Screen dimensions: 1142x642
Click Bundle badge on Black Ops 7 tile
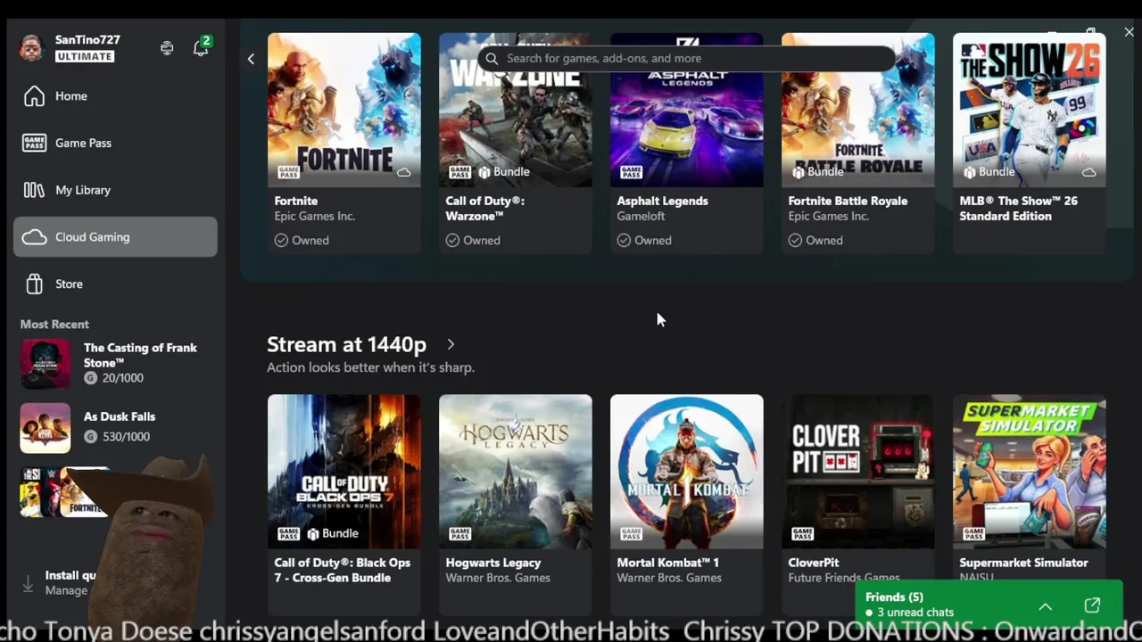332,533
